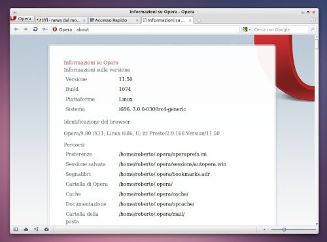Screen dimensions: 327x242
Task: Click the vertical scrollbar thumb
Action: click(x=317, y=44)
